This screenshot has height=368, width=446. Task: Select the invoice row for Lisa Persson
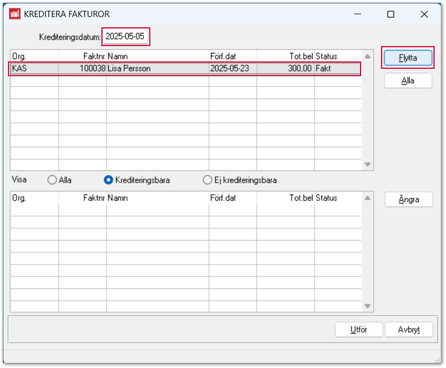185,68
